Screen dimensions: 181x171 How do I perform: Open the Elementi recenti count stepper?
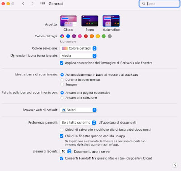(66, 151)
